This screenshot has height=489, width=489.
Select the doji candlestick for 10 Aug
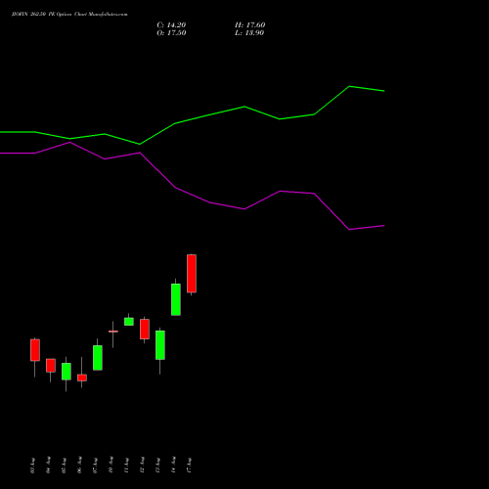[x=113, y=332]
